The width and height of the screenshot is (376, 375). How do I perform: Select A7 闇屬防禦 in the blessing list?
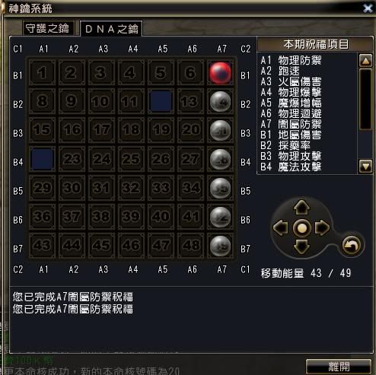[291, 124]
